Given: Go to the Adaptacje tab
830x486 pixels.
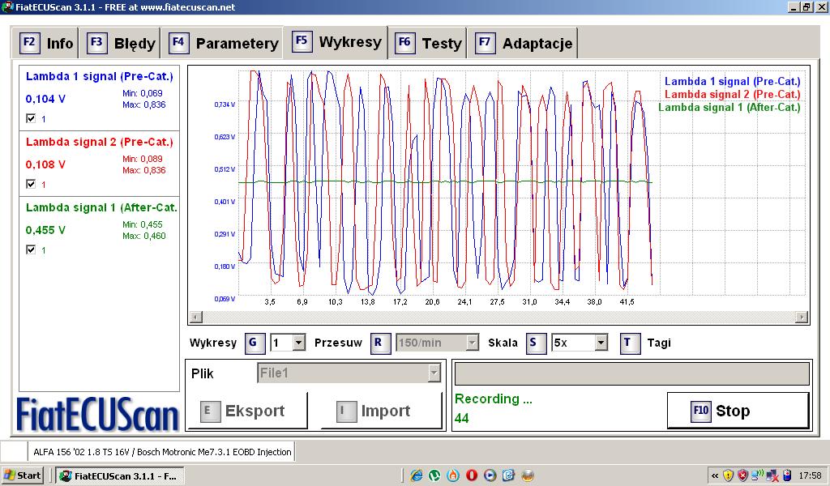Looking at the screenshot, I should click(525, 44).
